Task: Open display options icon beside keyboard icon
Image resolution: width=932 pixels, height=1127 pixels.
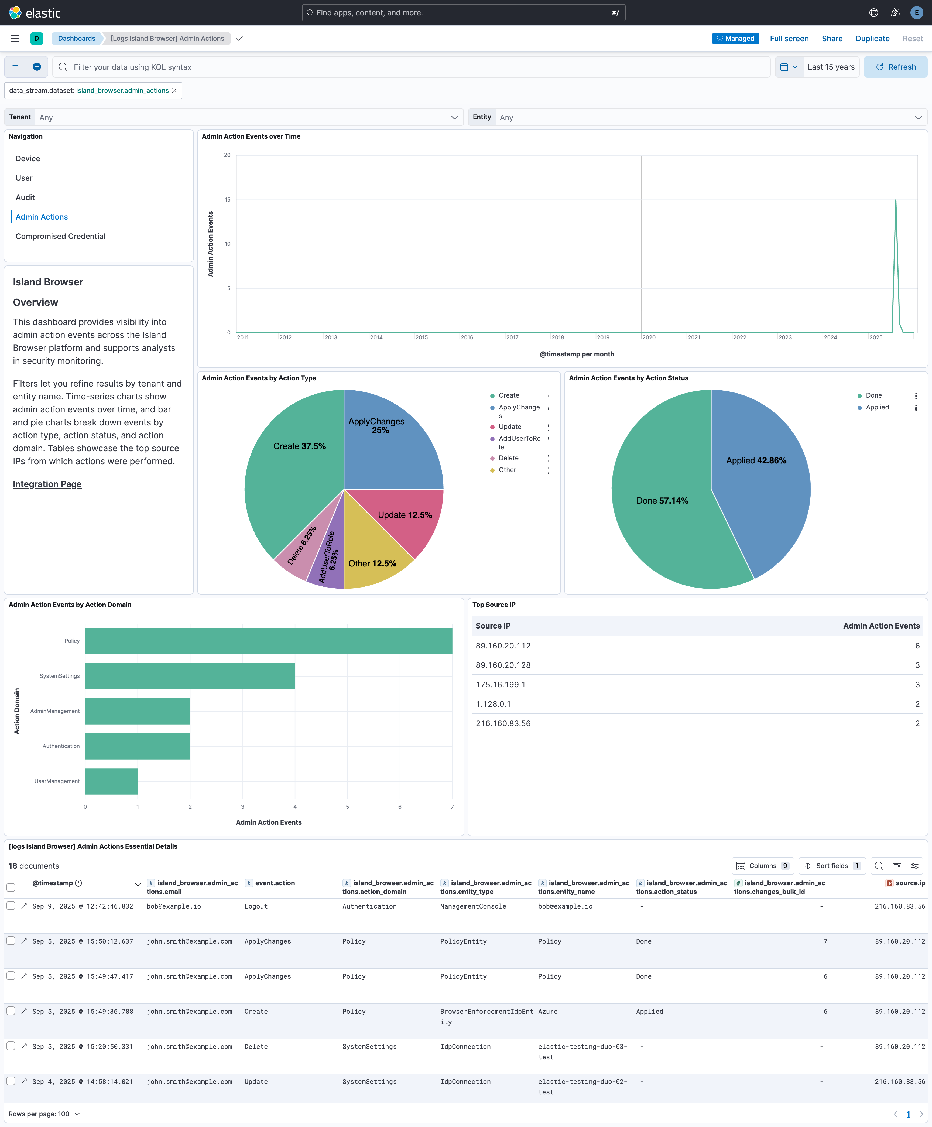Action: click(915, 866)
